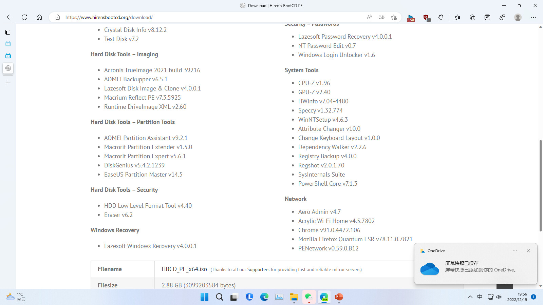Switch the Chinese input method indicator
Screen dimensions: 543x305
(480, 297)
